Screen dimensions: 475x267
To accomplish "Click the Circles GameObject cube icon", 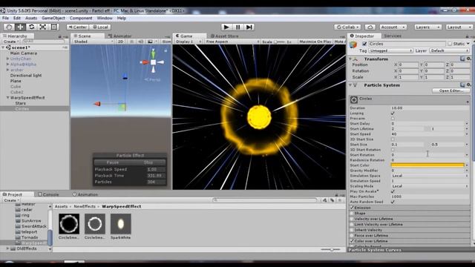I will pos(353,45).
